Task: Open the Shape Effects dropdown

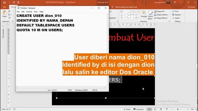Action: (161, 18)
